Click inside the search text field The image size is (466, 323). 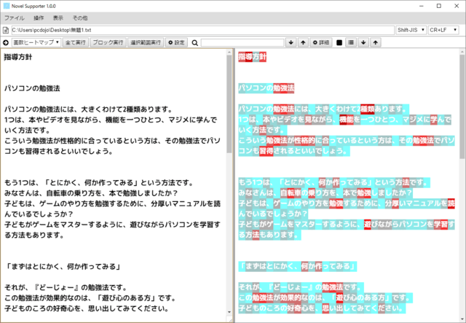tap(242, 43)
